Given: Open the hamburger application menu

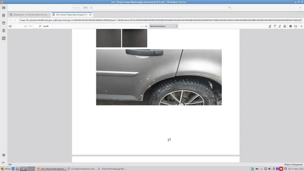Looking at the screenshot, I should coord(300,8).
